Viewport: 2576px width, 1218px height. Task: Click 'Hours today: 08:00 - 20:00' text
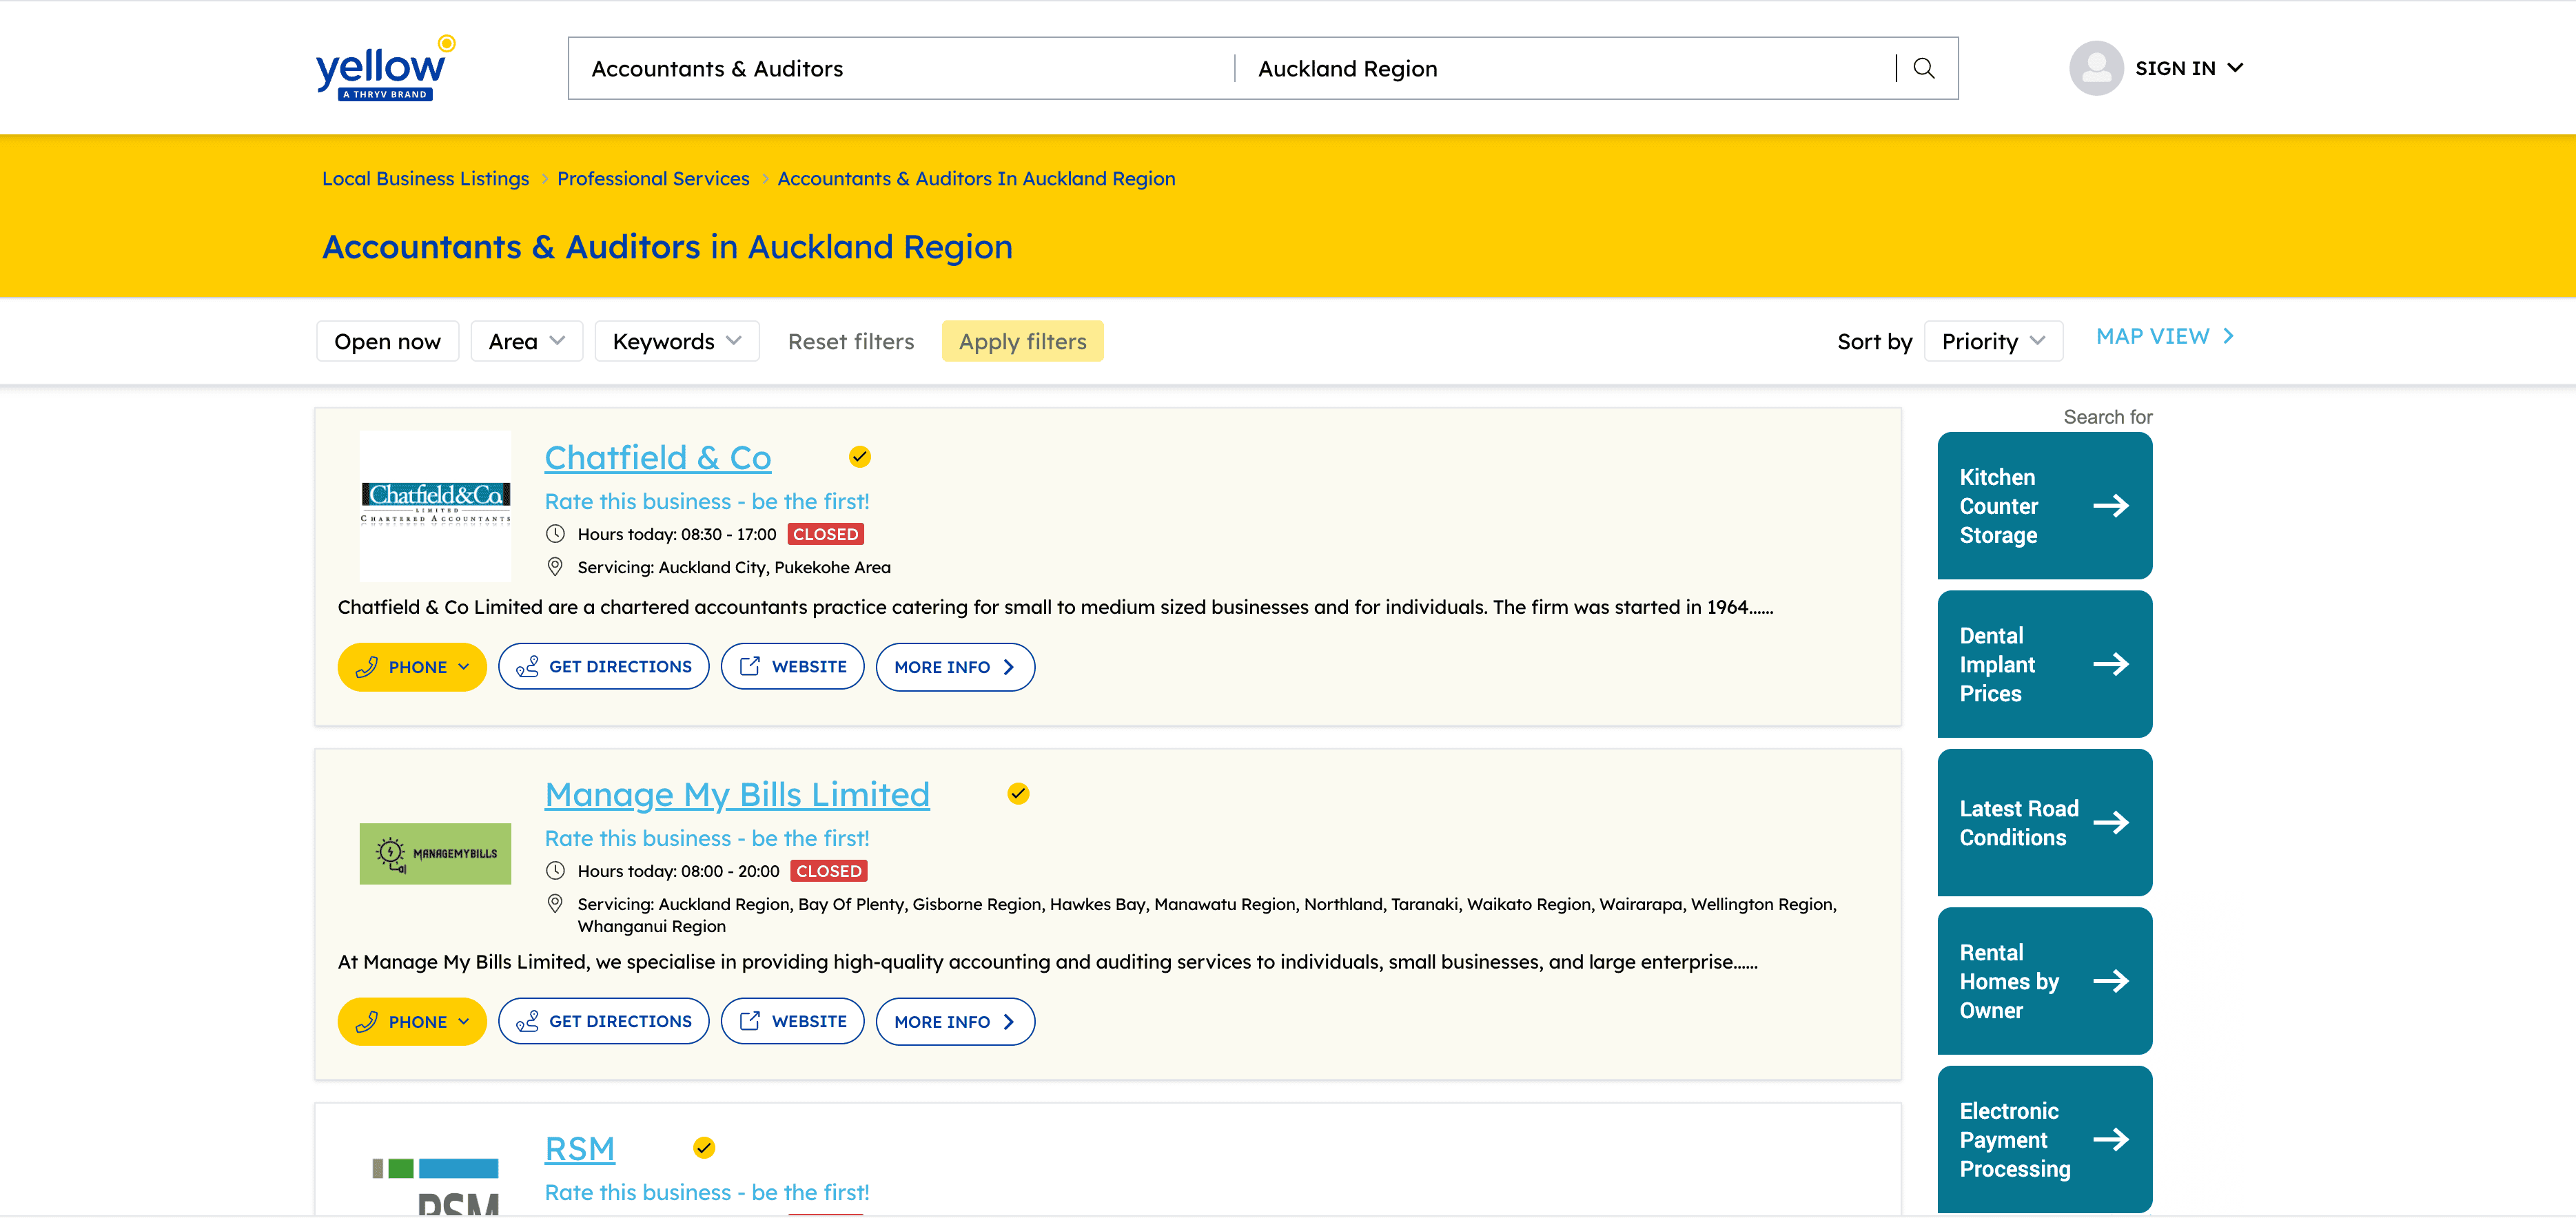[678, 871]
